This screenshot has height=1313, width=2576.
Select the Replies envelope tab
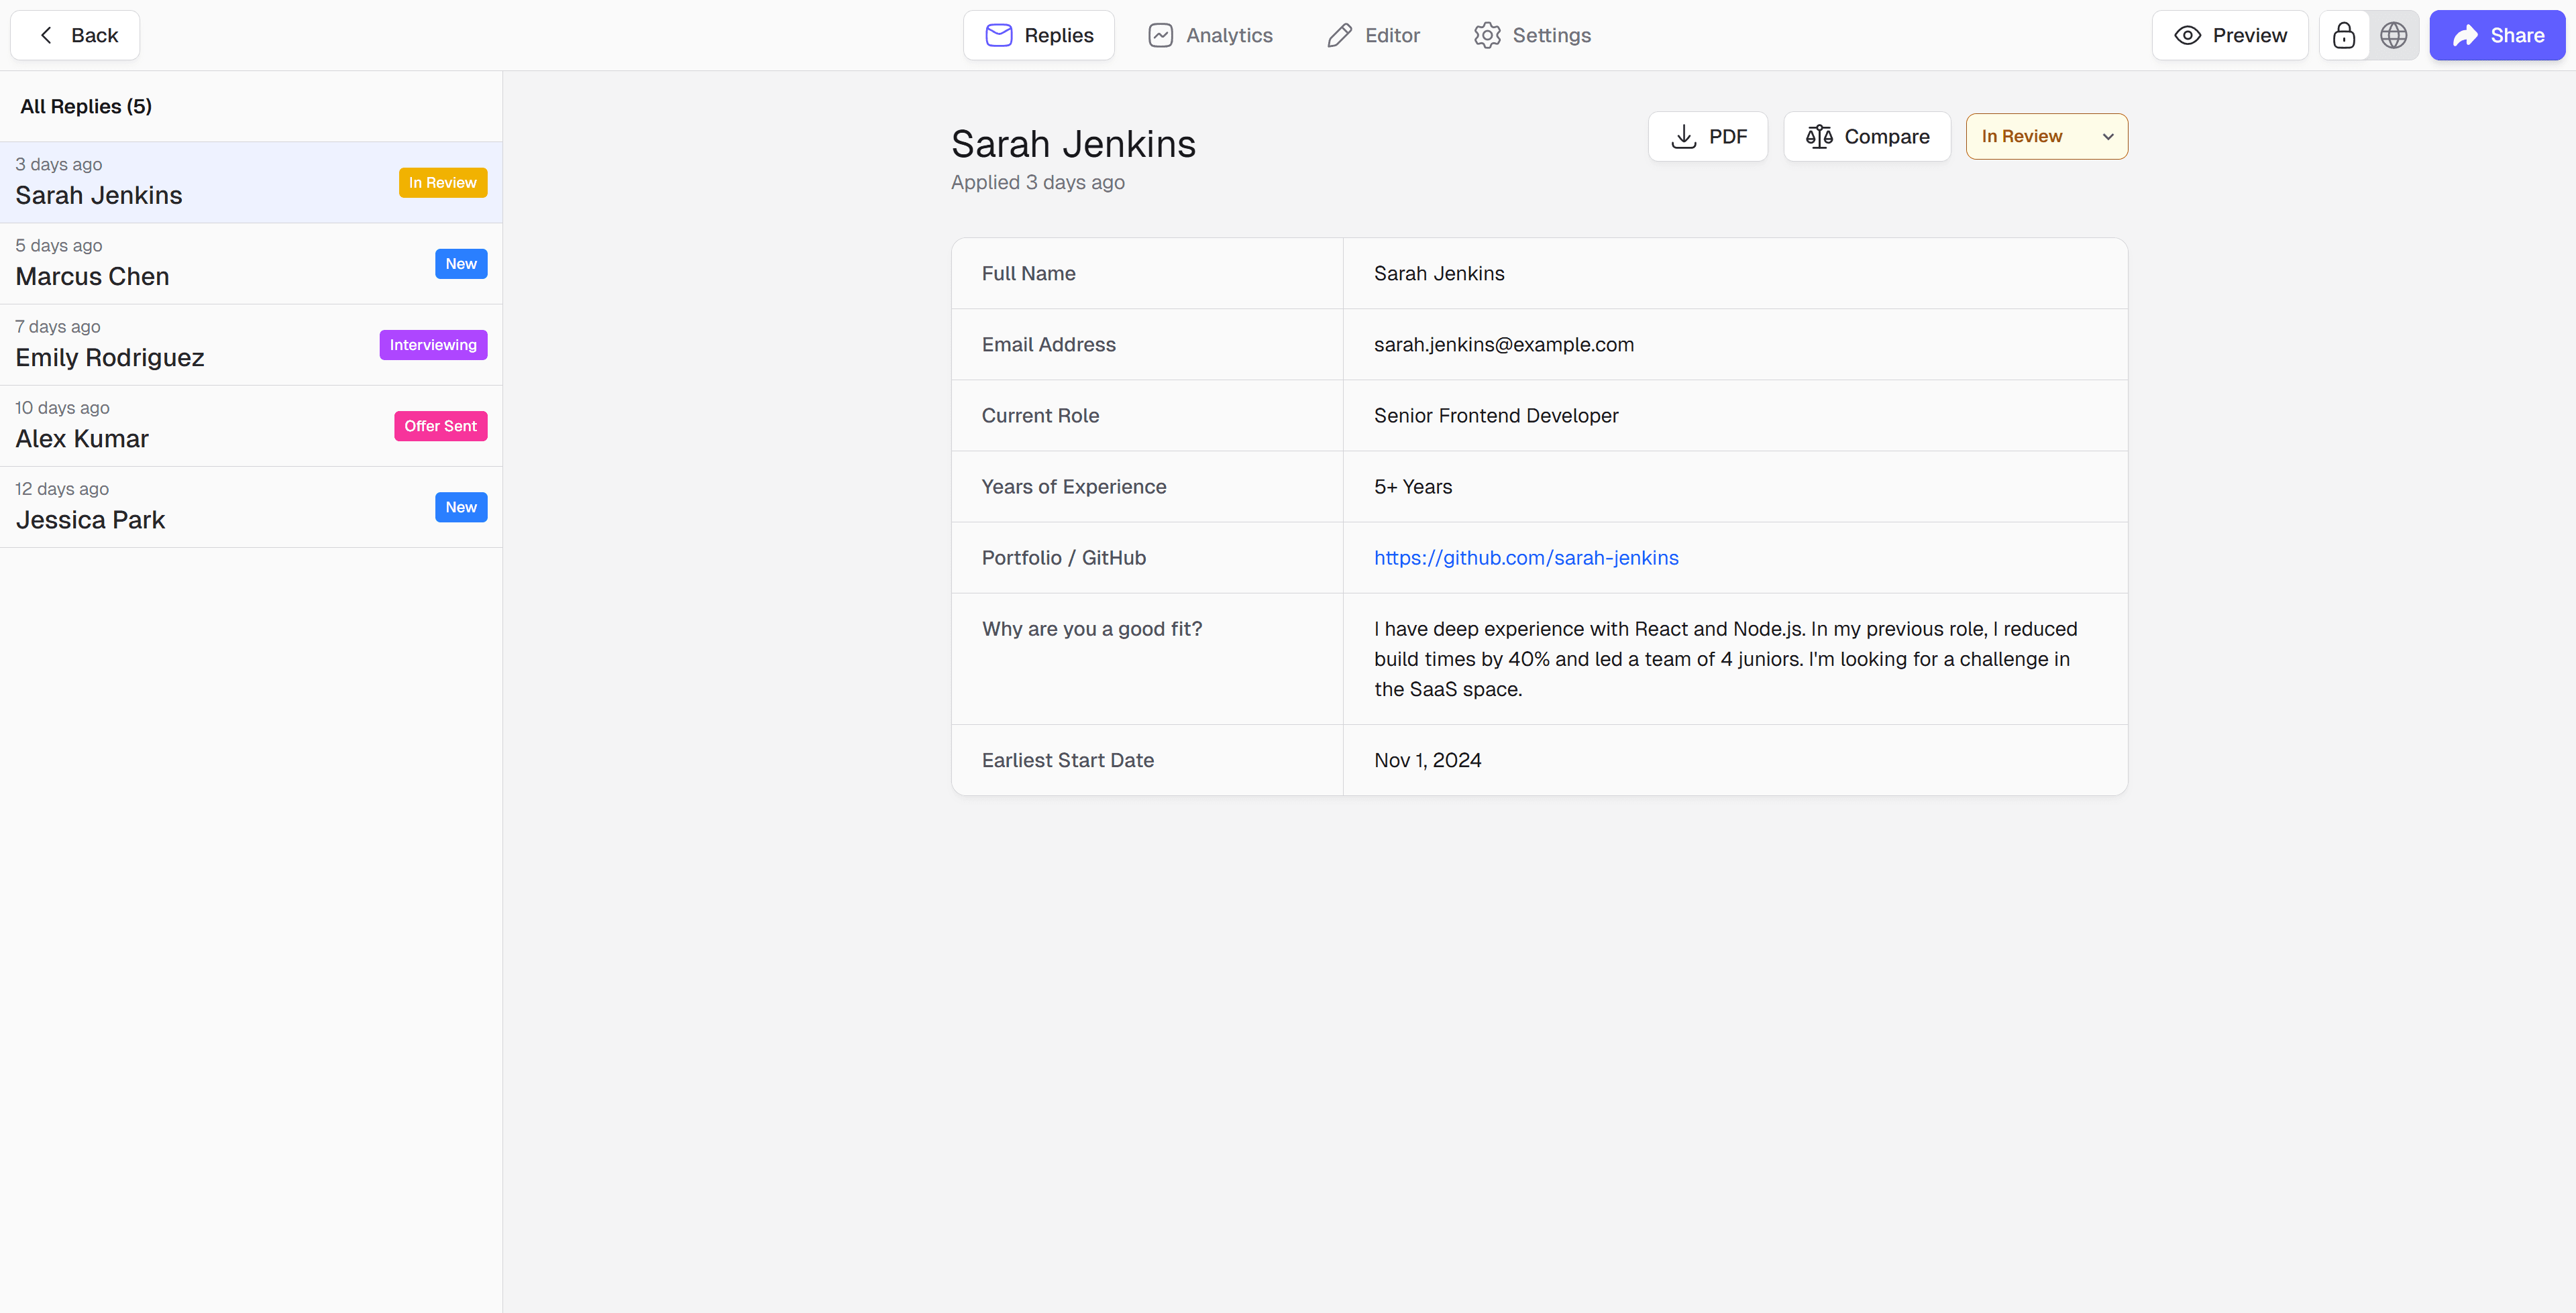[1038, 35]
